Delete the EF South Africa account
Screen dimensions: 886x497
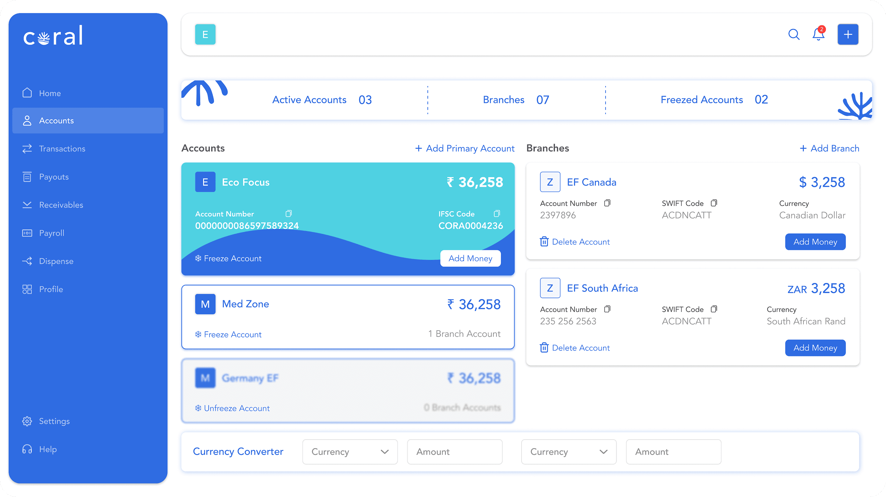[575, 348]
